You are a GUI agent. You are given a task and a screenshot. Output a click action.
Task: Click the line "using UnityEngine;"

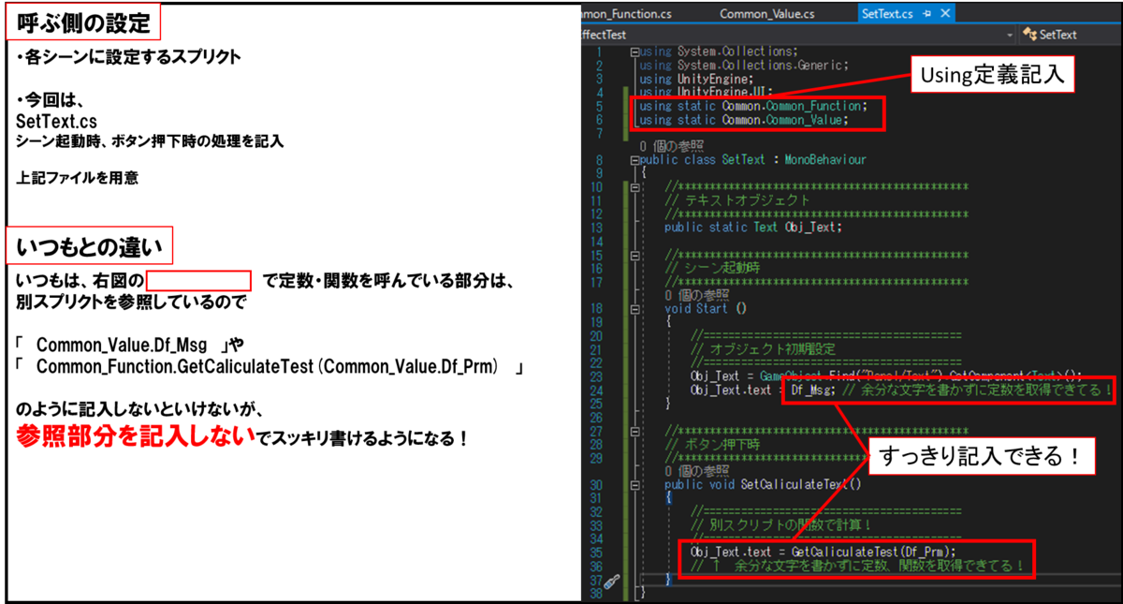[695, 79]
